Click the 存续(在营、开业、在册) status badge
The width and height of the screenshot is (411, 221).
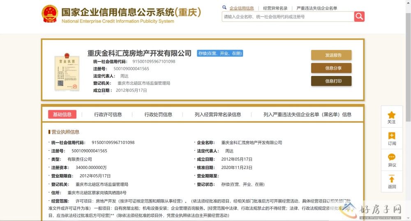[220, 53]
